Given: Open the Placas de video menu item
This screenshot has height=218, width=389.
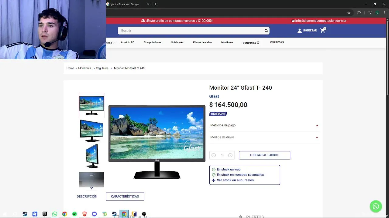Looking at the screenshot, I should coord(202,42).
